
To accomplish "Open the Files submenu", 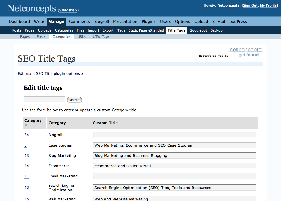I will tap(80, 30).
